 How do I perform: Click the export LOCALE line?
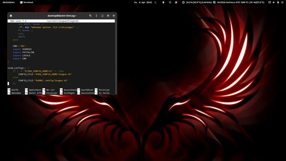pyautogui.click(x=21, y=55)
